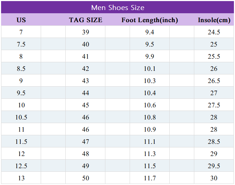Click the Men Shoes Size title banner

(x=117, y=8)
